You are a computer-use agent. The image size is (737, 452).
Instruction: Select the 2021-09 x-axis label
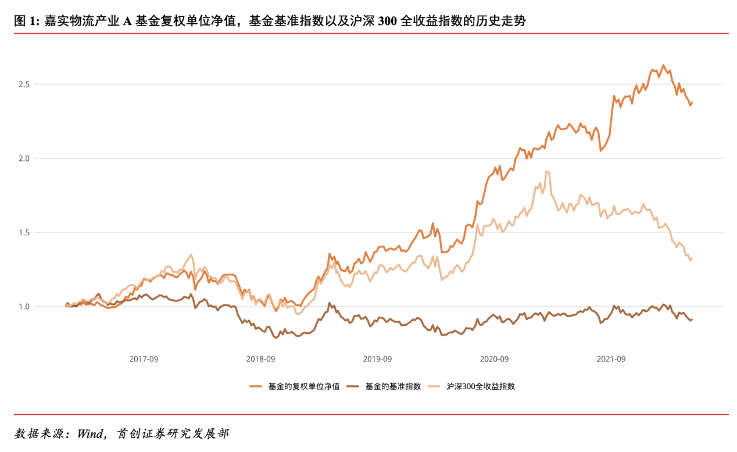611,359
